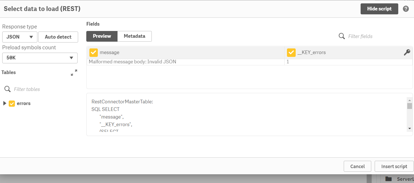Screen dimensions: 414x183
Task: Expand the errors table tree node
Action: click(4, 103)
